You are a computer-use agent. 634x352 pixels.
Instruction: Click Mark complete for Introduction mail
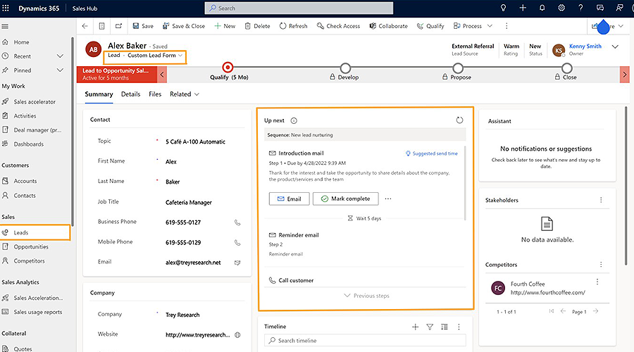coord(346,199)
